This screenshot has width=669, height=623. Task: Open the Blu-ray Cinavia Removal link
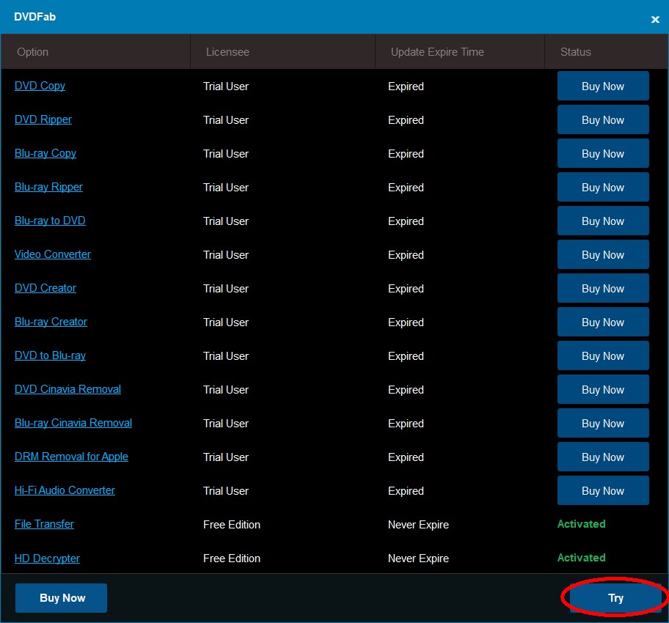[73, 423]
